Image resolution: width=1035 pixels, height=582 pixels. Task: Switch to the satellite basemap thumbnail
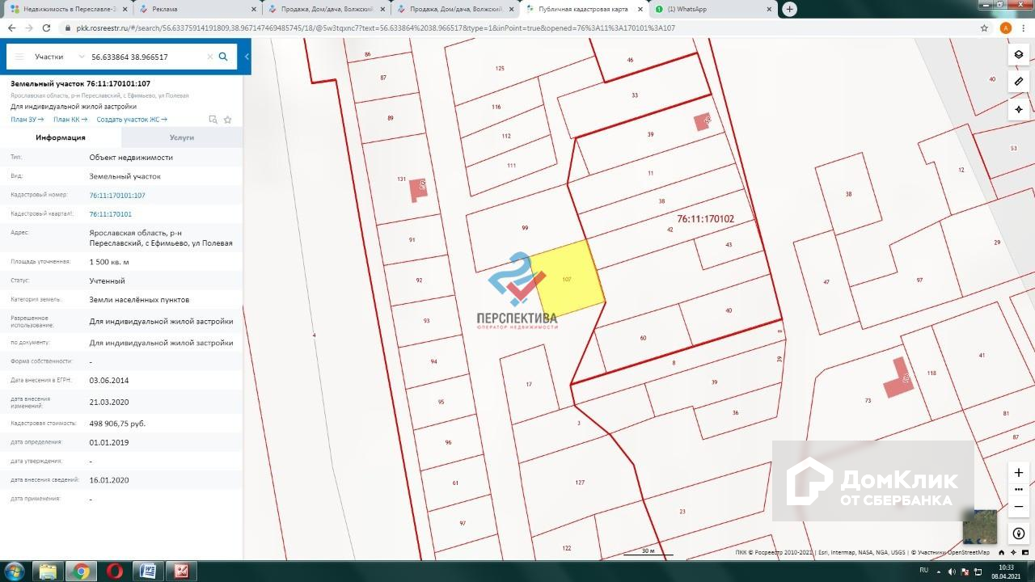coord(979,527)
